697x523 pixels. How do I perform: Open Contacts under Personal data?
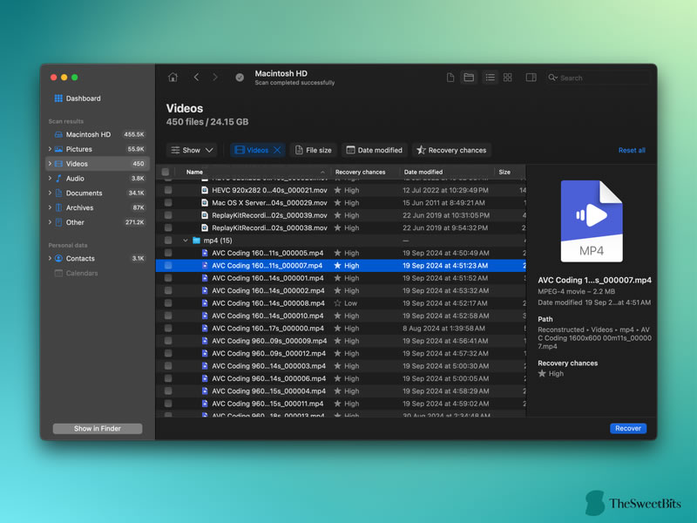coord(98,258)
